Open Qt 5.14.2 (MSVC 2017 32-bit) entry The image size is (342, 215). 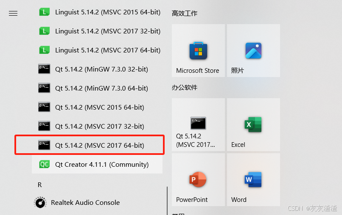pyautogui.click(x=97, y=126)
